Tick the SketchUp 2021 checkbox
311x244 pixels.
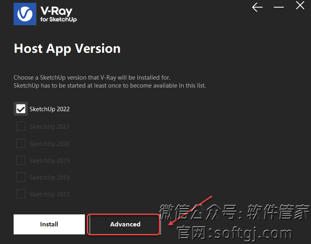tap(21, 126)
